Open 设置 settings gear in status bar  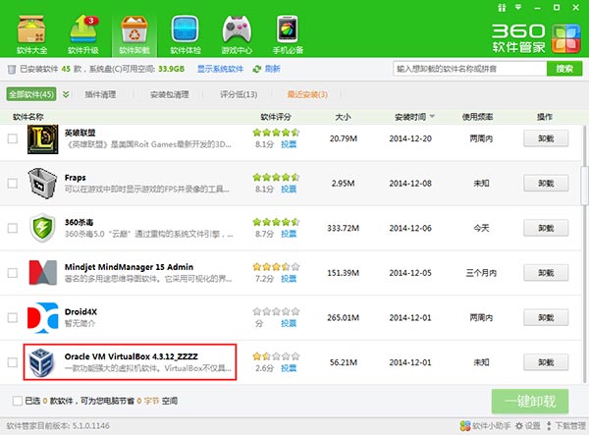[522, 427]
